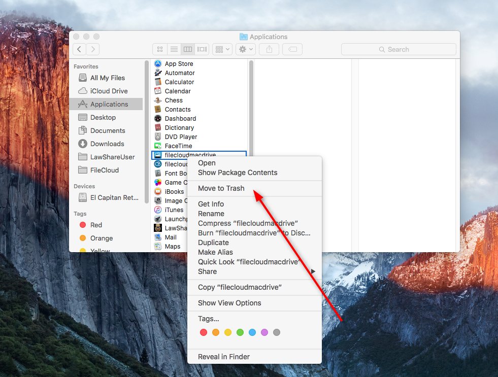Click the Share toolbar icon
Screen dimensions: 498x377
pyautogui.click(x=269, y=49)
